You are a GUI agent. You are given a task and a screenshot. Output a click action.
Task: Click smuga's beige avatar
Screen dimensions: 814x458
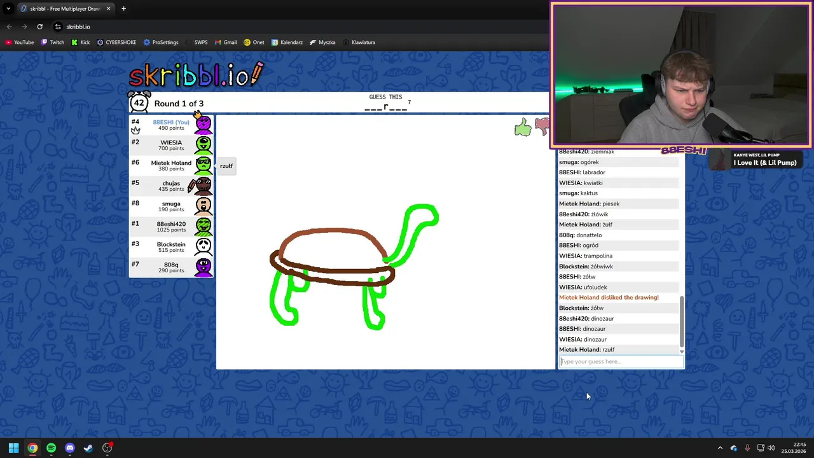click(x=203, y=206)
